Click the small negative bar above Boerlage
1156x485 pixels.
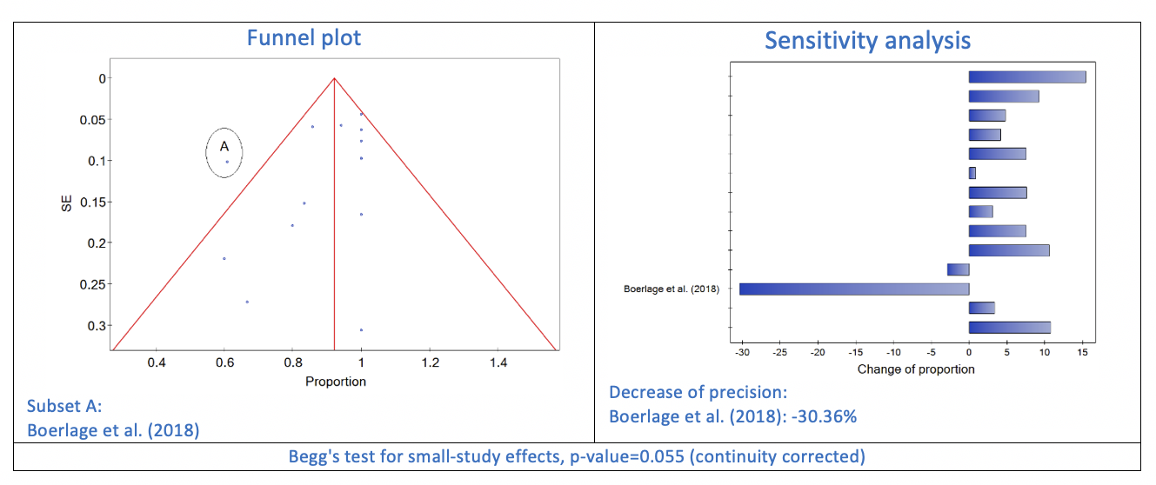959,269
